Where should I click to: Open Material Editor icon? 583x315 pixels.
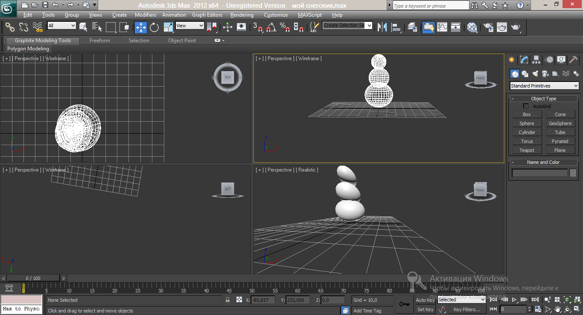(x=472, y=27)
